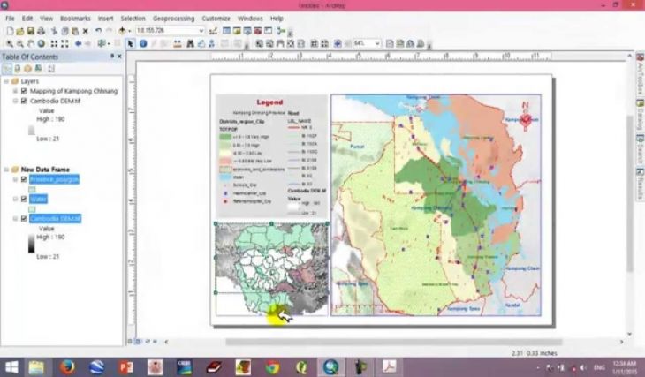Select the Pan hand tool
Viewport: 645px width, 377px height.
tap(31, 43)
